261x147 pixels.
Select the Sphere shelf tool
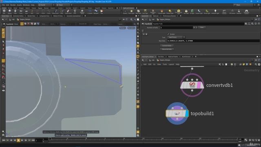pos(10,12)
